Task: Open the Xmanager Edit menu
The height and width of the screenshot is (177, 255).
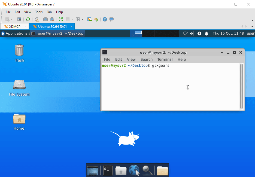Action: (x=17, y=12)
